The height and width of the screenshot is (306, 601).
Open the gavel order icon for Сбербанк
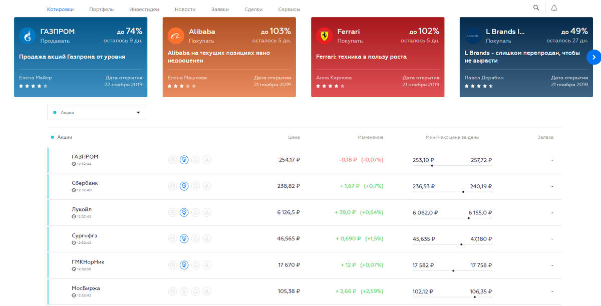tap(207, 186)
